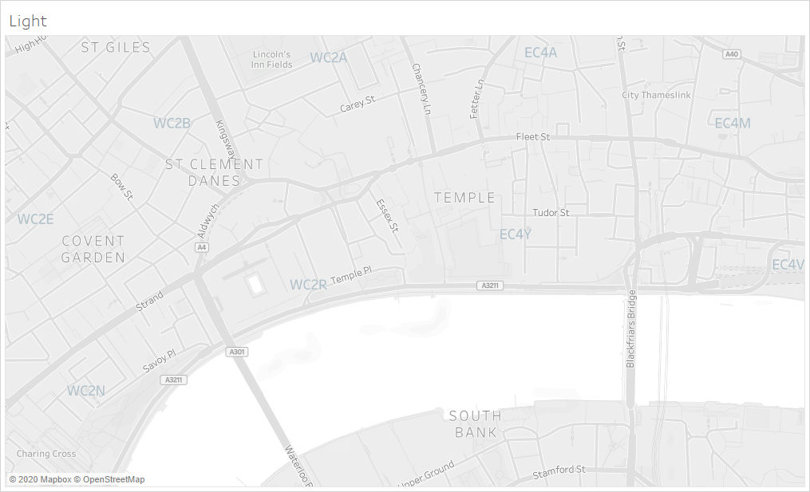810x492 pixels.
Task: Click the Light map title
Action: point(28,21)
